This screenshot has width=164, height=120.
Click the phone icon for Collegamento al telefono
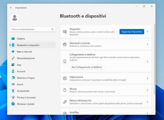tap(65, 61)
